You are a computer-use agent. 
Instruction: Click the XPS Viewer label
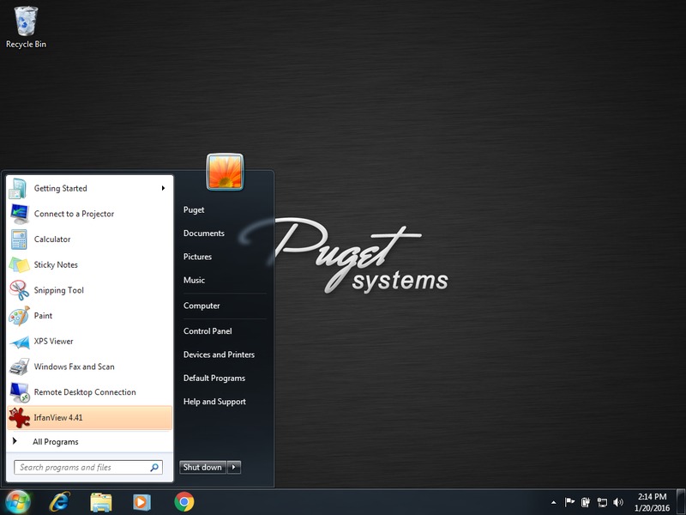tap(53, 341)
